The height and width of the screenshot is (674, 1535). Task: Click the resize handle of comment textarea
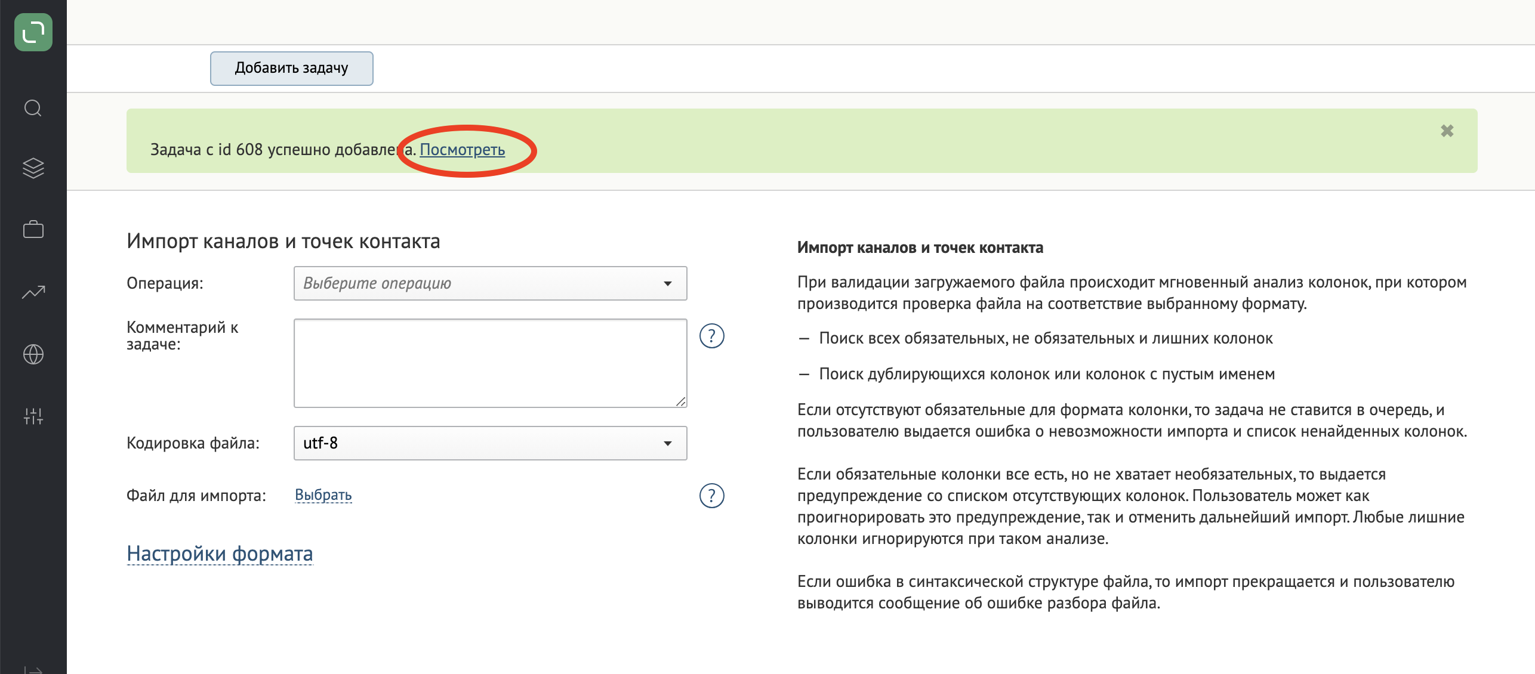coord(681,401)
